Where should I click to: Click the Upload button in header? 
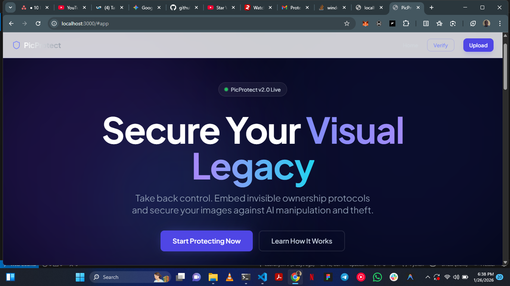pyautogui.click(x=478, y=45)
